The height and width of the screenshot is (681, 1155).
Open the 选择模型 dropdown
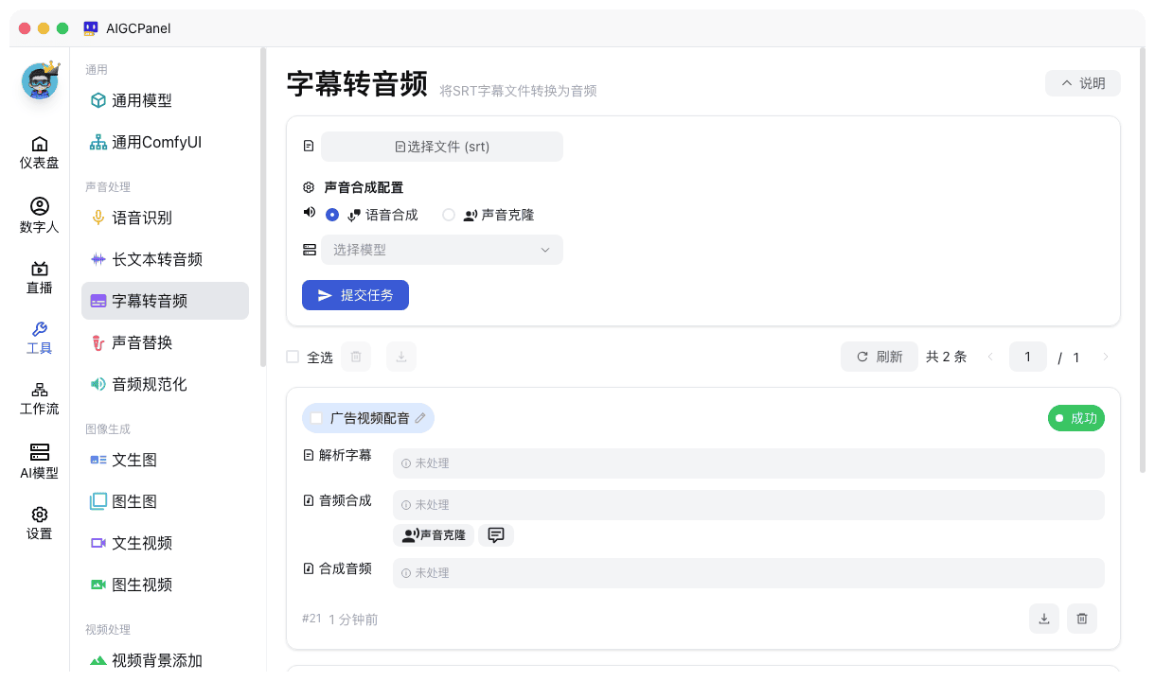[x=442, y=250]
